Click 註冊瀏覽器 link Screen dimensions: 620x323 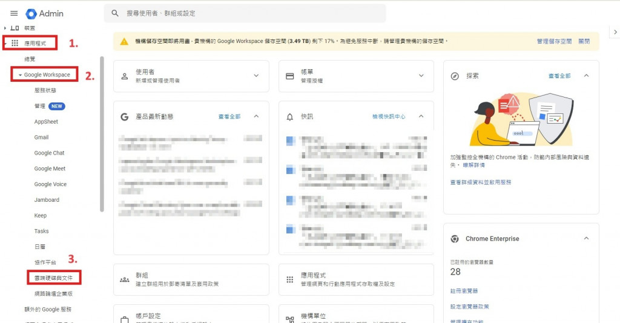tap(464, 291)
